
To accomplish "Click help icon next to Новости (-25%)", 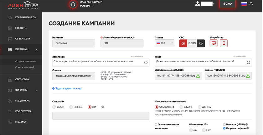I will [x=247, y=124].
